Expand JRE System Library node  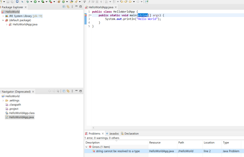coord(3,16)
